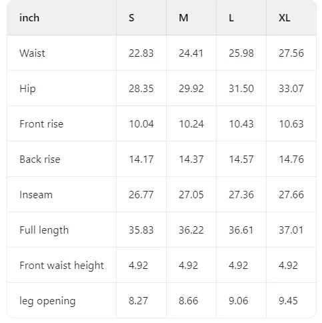Click the Front rise row label
Image resolution: width=322 pixels, height=323 pixels.
click(41, 124)
